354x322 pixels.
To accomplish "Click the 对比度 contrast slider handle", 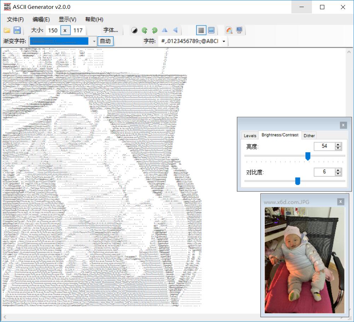I will (x=298, y=181).
